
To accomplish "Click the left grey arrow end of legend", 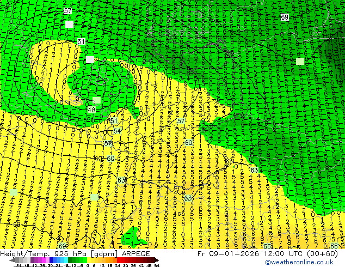I will [13, 260].
